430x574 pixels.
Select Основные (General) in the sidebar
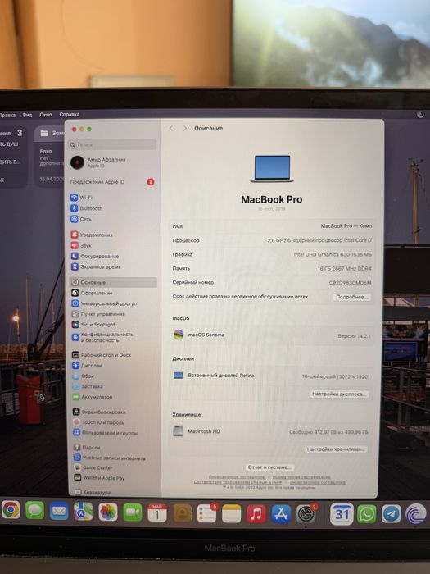pyautogui.click(x=113, y=282)
